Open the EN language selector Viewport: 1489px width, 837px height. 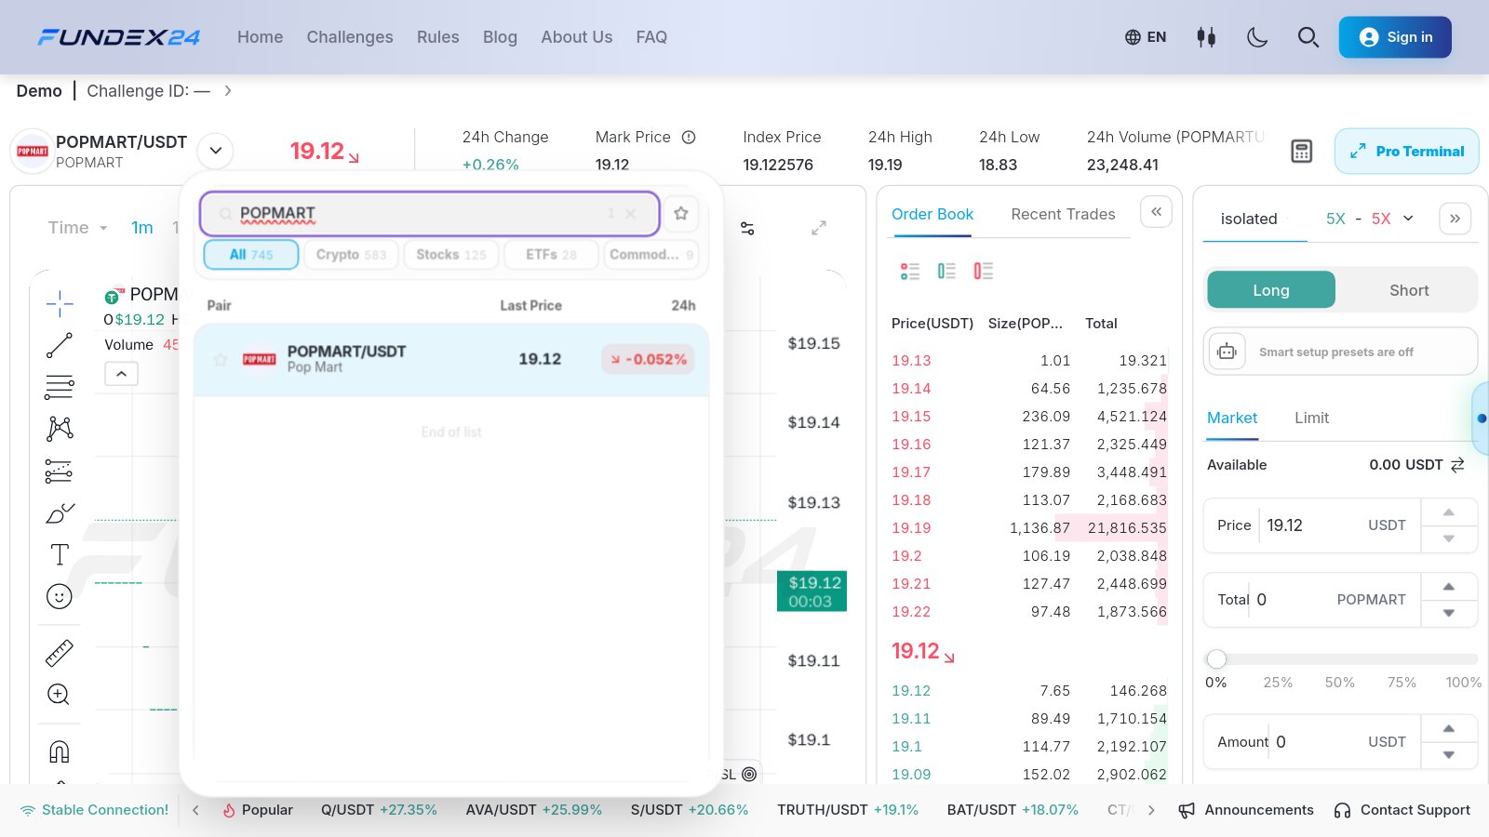1146,37
